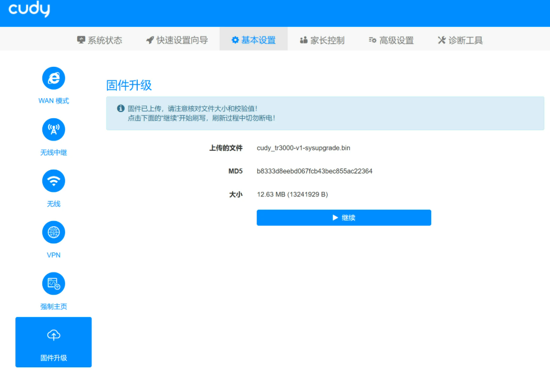
Task: Click the 大小 field label
Action: click(x=236, y=194)
